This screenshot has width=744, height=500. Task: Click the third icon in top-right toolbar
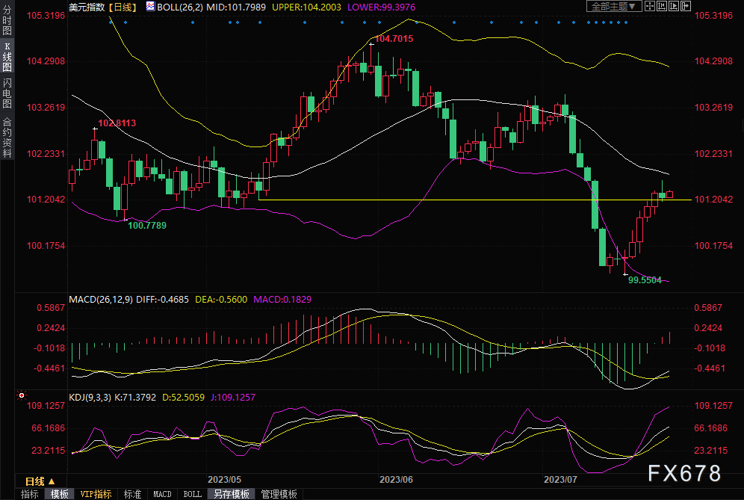673,6
